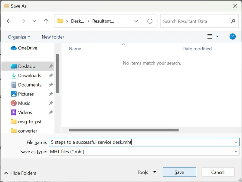Image resolution: width=242 pixels, height=182 pixels.
Task: Open the Organize dropdown menu
Action: (19, 37)
